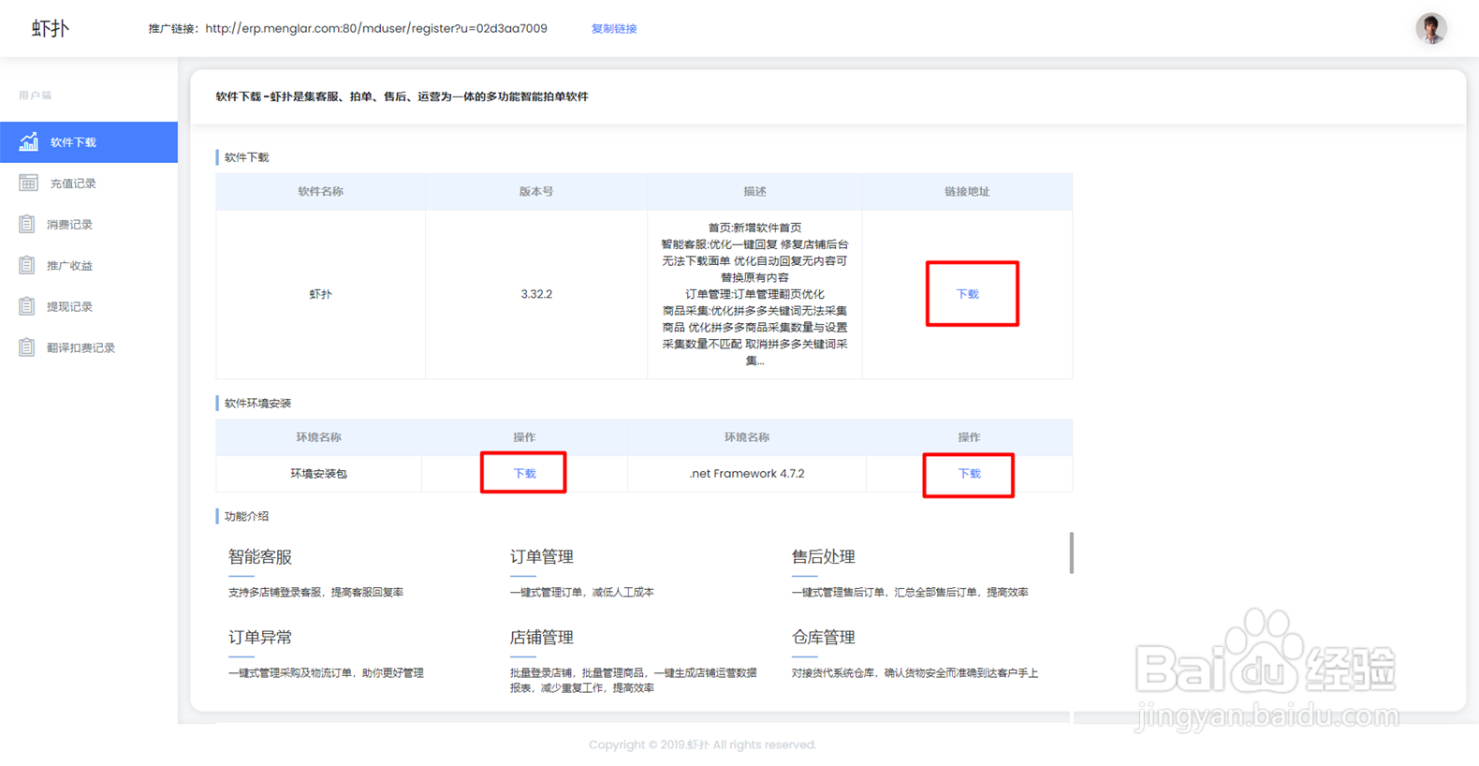Screen dimensions: 1479x766
Task: Click the clipboard icon beside 消费记录
Action: [27, 224]
